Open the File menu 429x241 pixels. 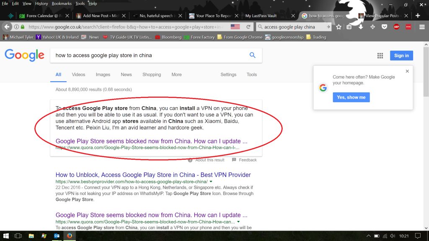pyautogui.click(x=5, y=3)
